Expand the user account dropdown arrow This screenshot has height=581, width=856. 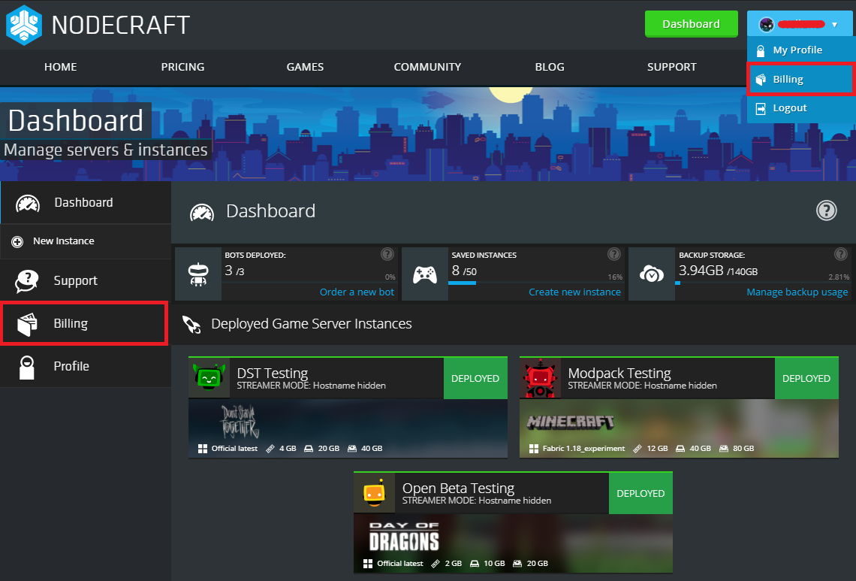point(834,25)
